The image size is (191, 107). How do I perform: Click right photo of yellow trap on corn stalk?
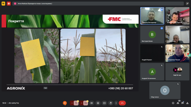point(93,56)
